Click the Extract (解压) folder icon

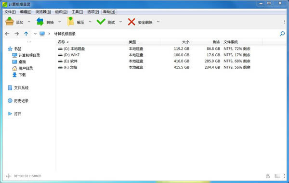coord(70,21)
